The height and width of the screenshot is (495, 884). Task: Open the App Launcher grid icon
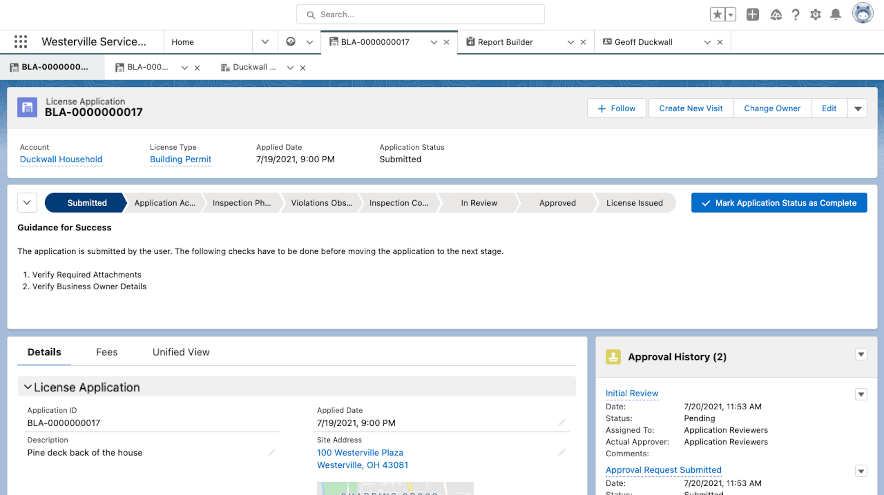(21, 42)
